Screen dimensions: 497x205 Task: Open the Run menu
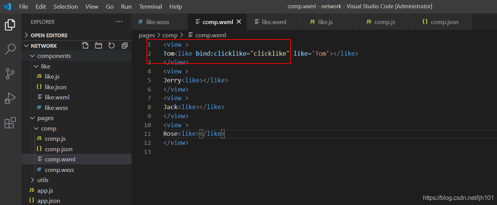click(126, 6)
